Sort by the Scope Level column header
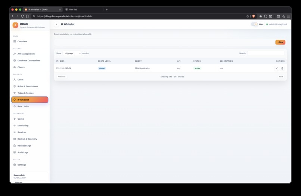Viewport: 301px width, 196px height. coord(104,61)
